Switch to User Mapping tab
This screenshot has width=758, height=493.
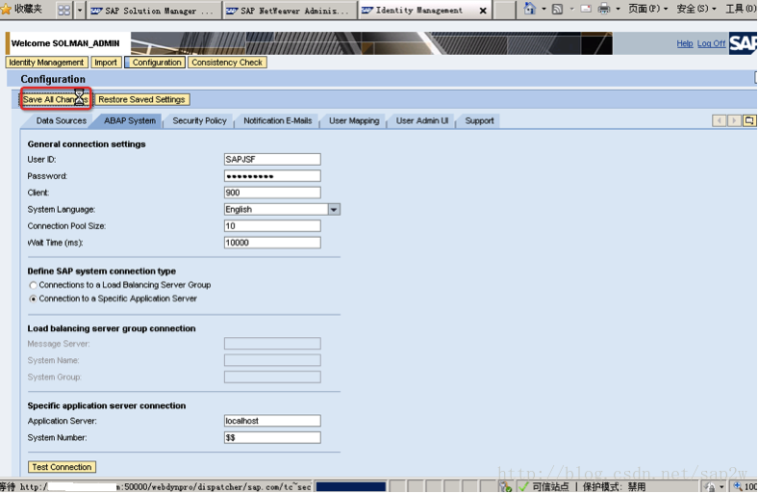click(354, 121)
